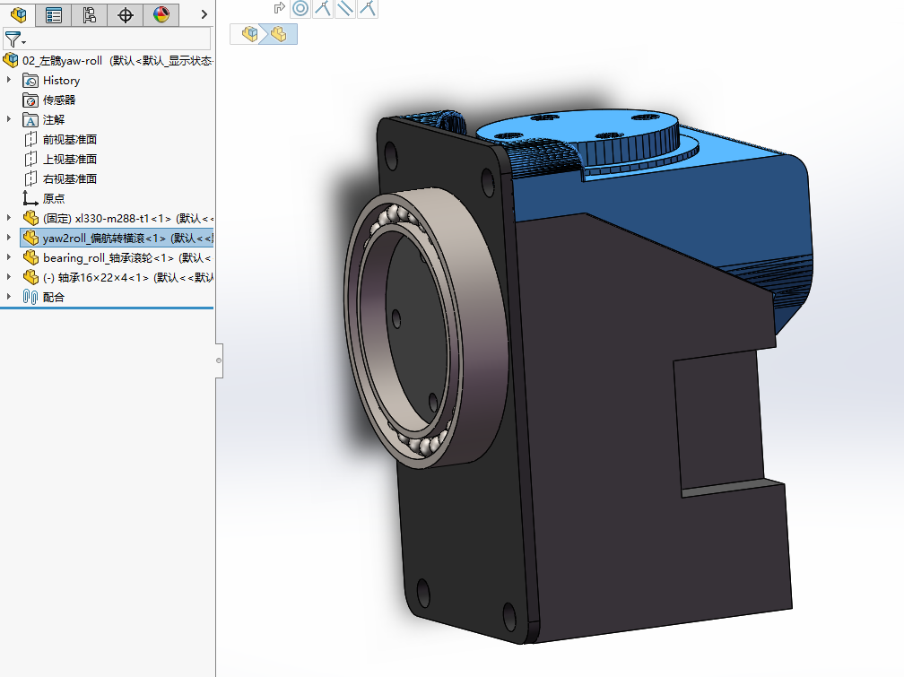Expand the yaw2roll_偏航转横滚 component
Screen dimensions: 904x677
coord(9,237)
